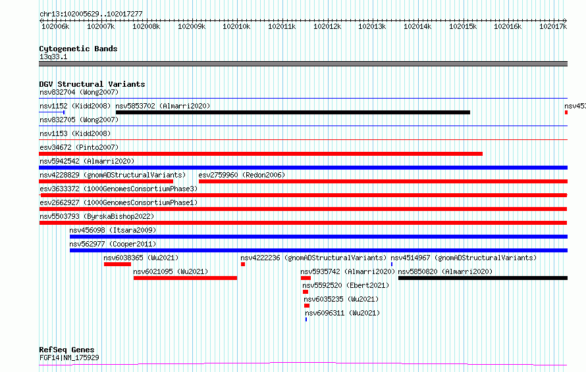The height and width of the screenshot is (372, 586).
Task: Click the esv3633372 1000GenomesConsortiumPhase3 label
Action: tap(119, 189)
